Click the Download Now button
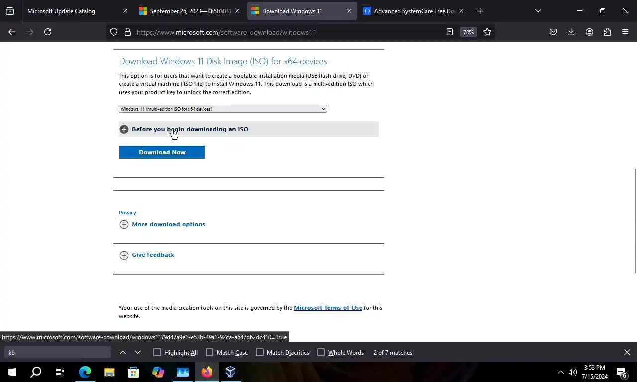Image resolution: width=637 pixels, height=382 pixels. coord(162,152)
